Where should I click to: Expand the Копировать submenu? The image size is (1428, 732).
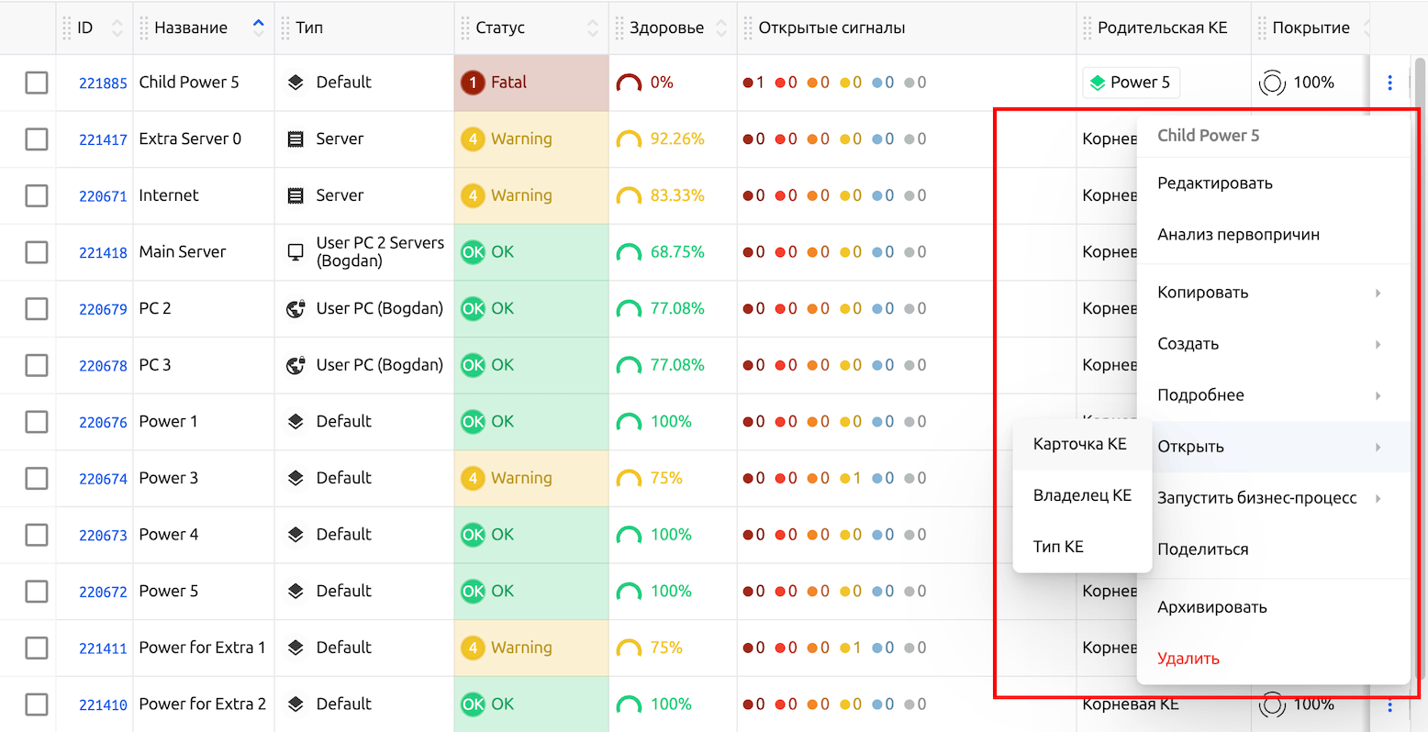point(1271,293)
